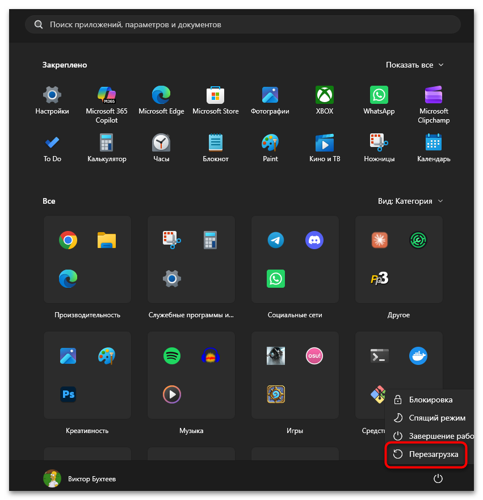Open Hearthstone in Игры group
This screenshot has width=483, height=500.
[276, 394]
